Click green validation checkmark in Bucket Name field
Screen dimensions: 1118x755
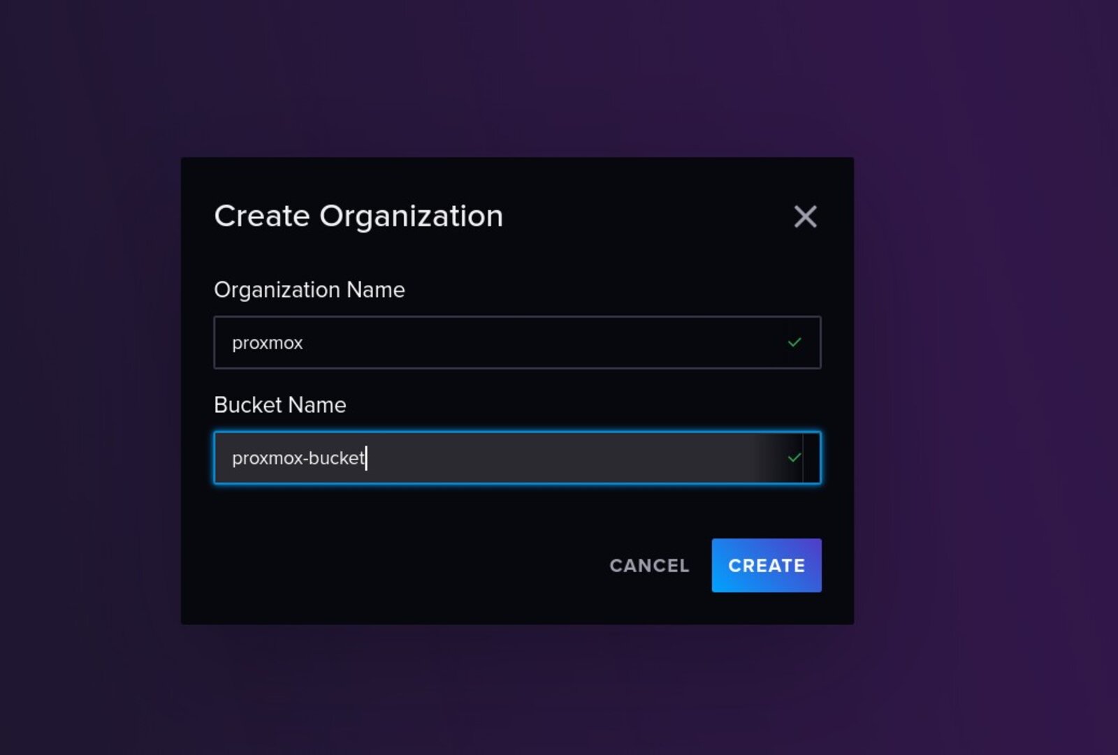pyautogui.click(x=794, y=457)
